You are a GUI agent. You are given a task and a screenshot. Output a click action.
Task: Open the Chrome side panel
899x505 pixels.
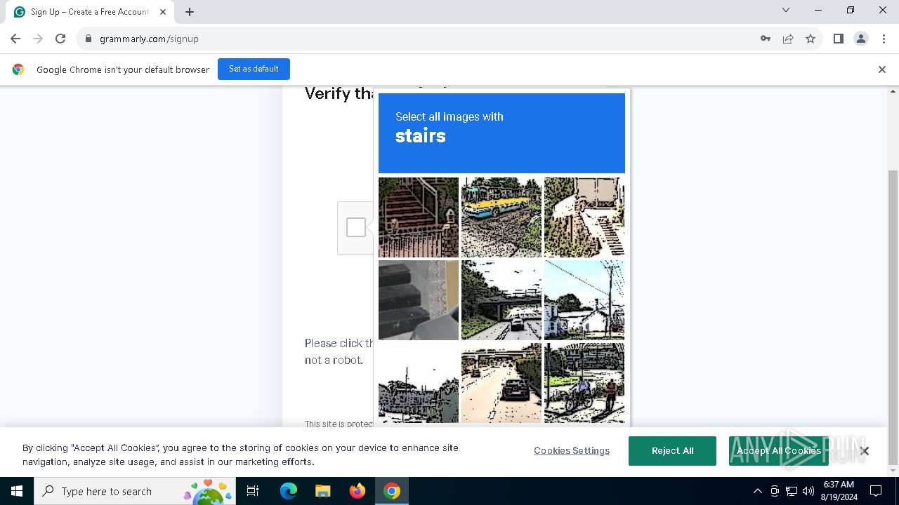838,39
